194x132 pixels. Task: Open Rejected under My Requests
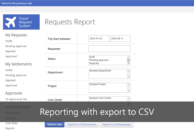tap(11, 51)
